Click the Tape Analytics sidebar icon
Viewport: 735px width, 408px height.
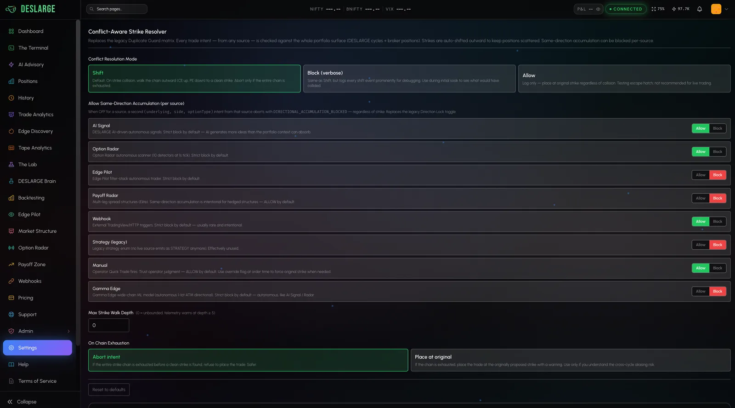point(11,148)
